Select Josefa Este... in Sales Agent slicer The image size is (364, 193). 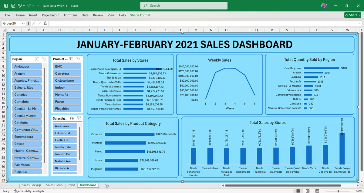pos(65,147)
